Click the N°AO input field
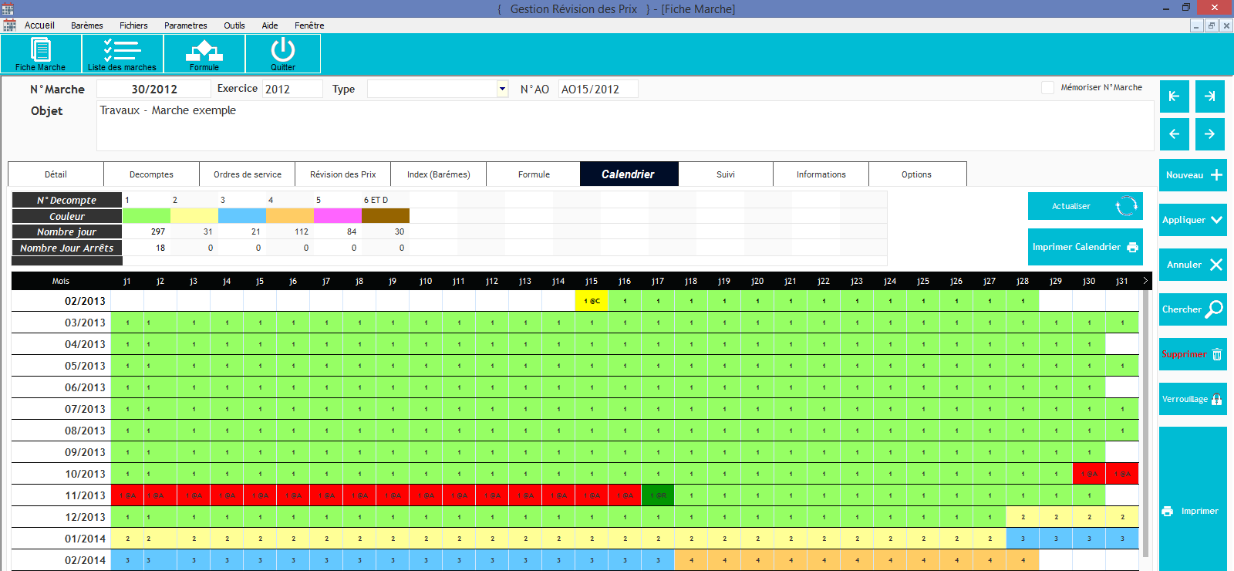Image resolution: width=1234 pixels, height=571 pixels. click(x=598, y=90)
